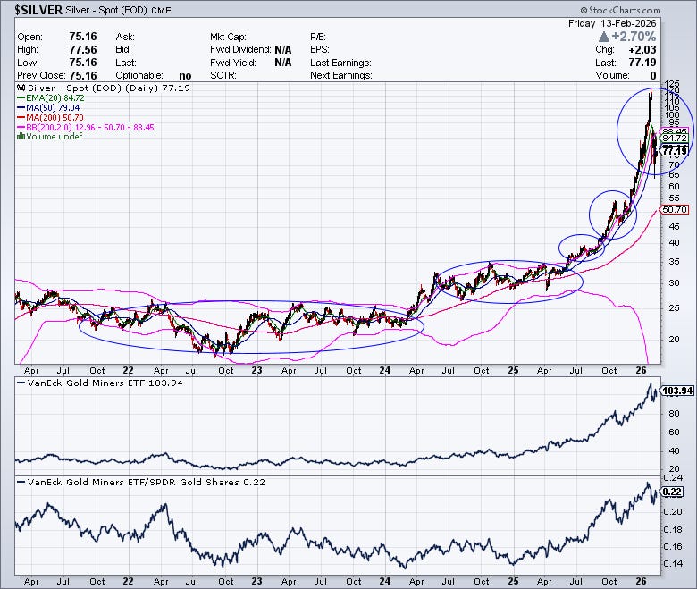This screenshot has height=589, width=697.
Task: Click the 'Silver - Spot (EOD)' header title
Action: click(x=106, y=10)
